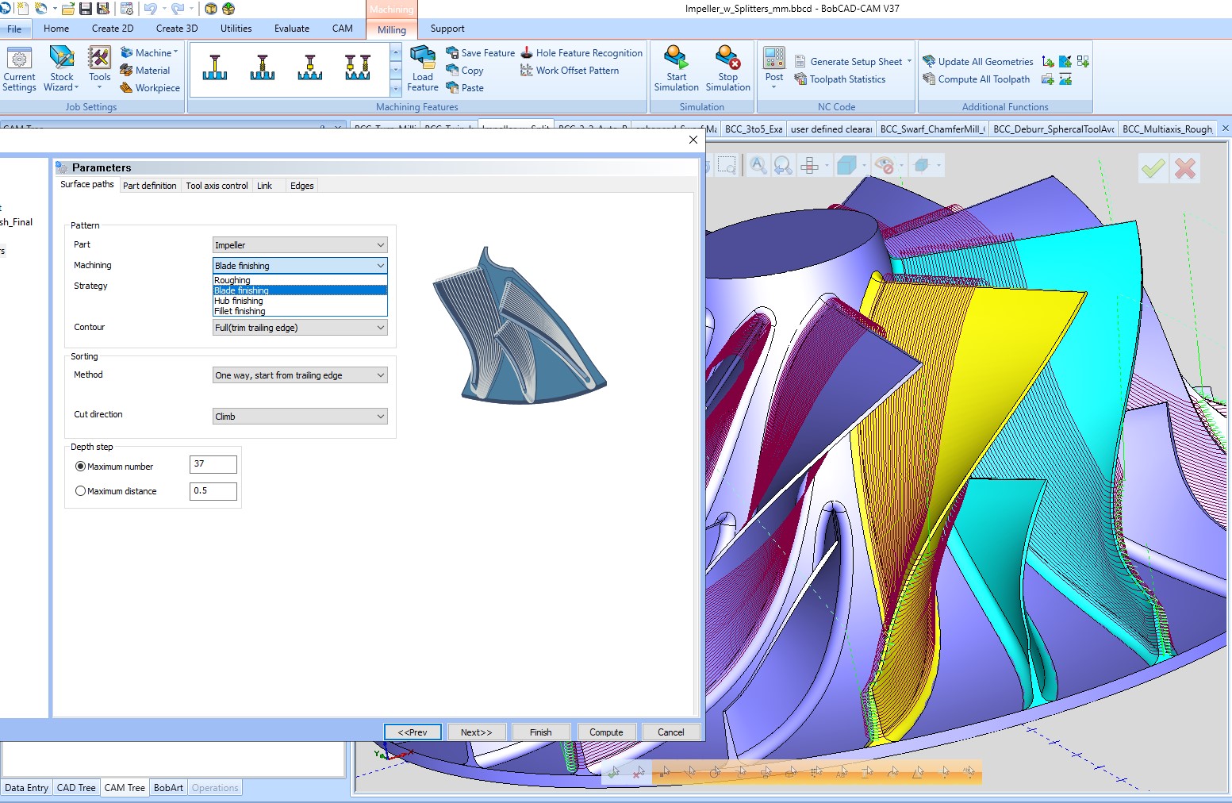Open the Part dropdown showing Impeller
The height and width of the screenshot is (803, 1232).
pos(300,245)
